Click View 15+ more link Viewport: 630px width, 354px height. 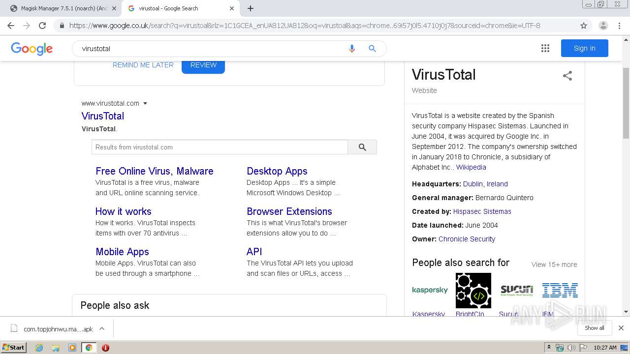[x=554, y=265]
